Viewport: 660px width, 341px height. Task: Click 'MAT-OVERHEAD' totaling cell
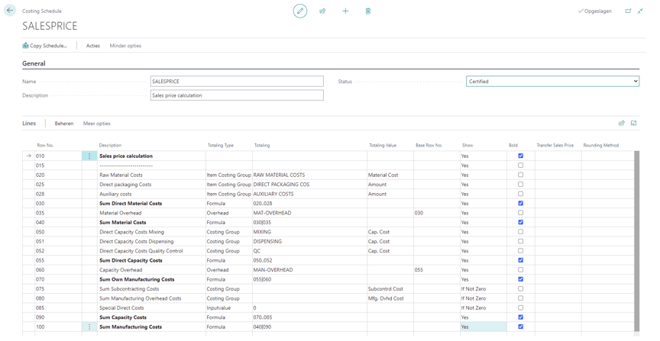coord(309,213)
